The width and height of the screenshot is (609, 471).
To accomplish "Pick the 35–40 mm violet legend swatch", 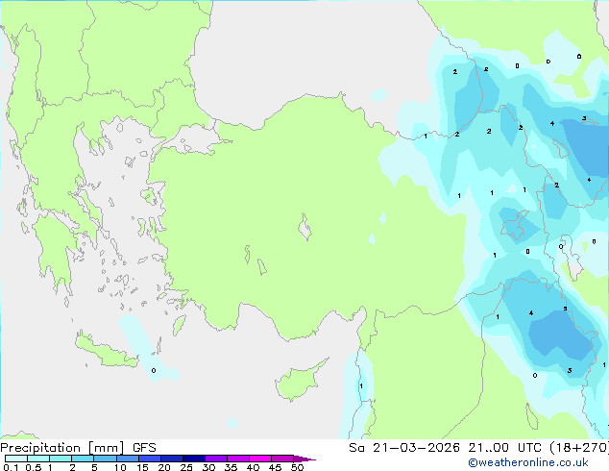I will click(237, 459).
